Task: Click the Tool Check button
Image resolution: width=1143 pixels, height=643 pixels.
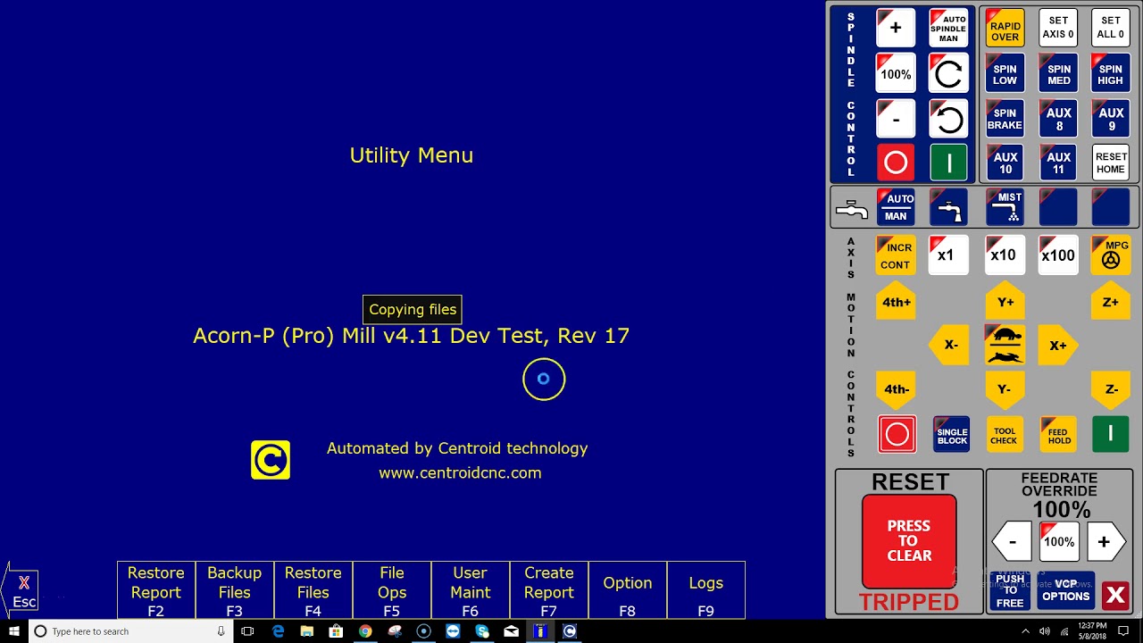Action: pos(1005,434)
